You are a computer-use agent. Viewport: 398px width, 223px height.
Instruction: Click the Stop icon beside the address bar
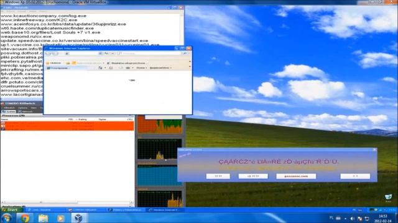tap(113, 53)
